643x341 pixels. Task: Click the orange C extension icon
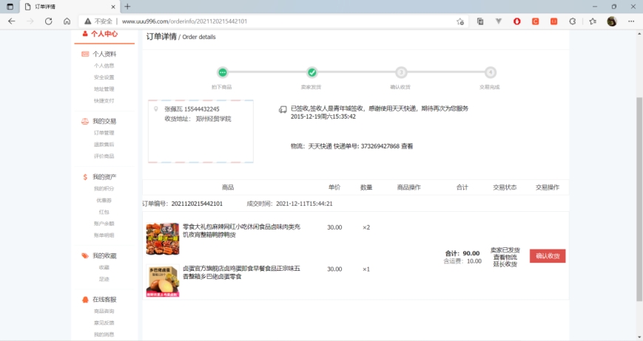pyautogui.click(x=535, y=21)
